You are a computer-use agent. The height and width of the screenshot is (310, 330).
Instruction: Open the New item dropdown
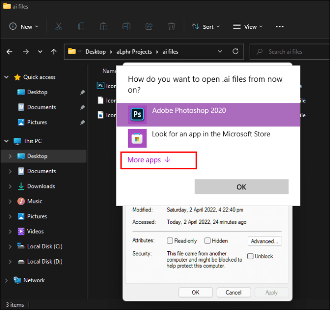[x=24, y=26]
